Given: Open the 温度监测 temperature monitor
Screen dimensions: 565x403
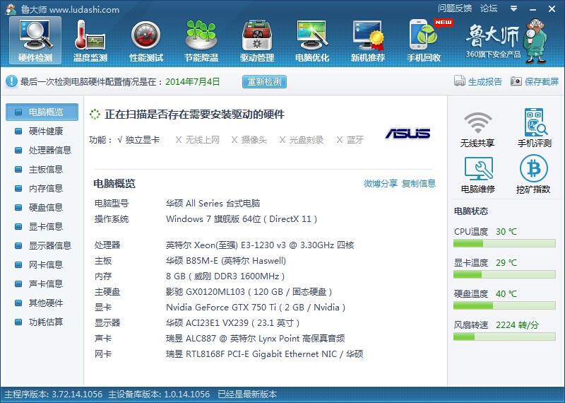Looking at the screenshot, I should pos(90,40).
